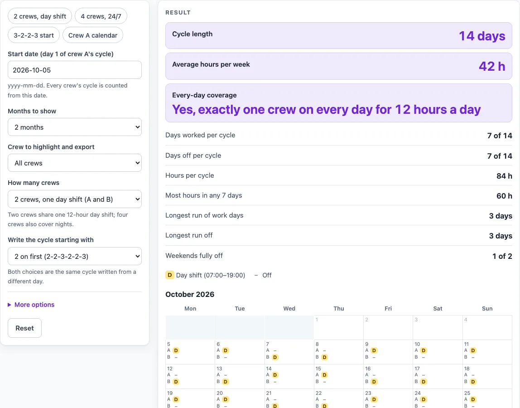Select the 'Crew A calendar' preset
This screenshot has height=408, width=520.
[x=93, y=35]
